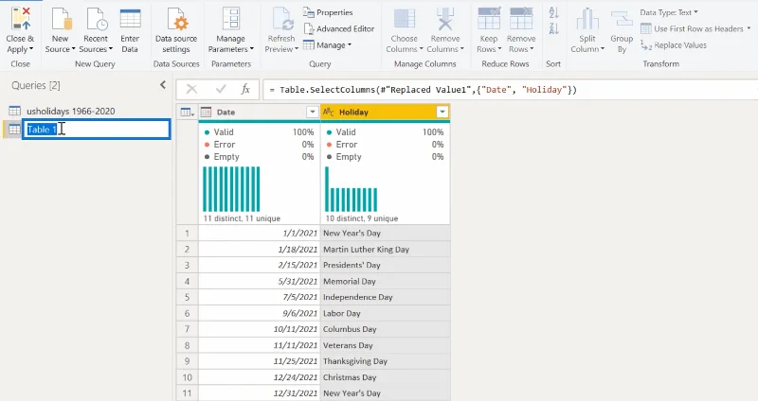Screen dimensions: 758x401
Task: Click the Choose Columns icon
Action: point(405,18)
